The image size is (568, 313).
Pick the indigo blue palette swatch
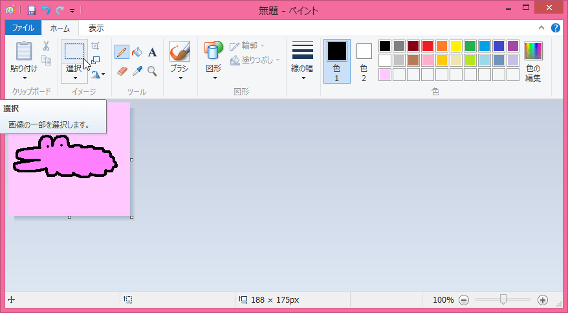coord(499,46)
